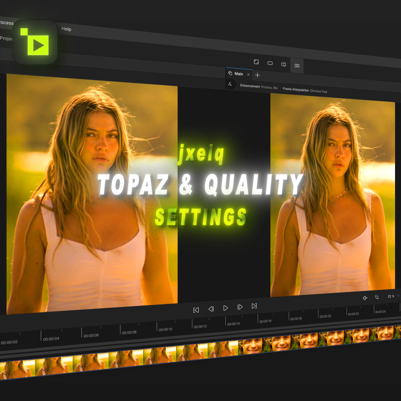Click timeline marker 00:00:04
This screenshot has height=401, width=401.
click(51, 339)
